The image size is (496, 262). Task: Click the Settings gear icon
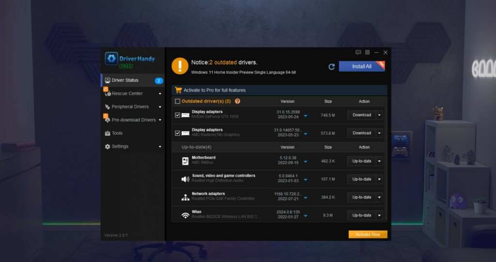tap(108, 146)
